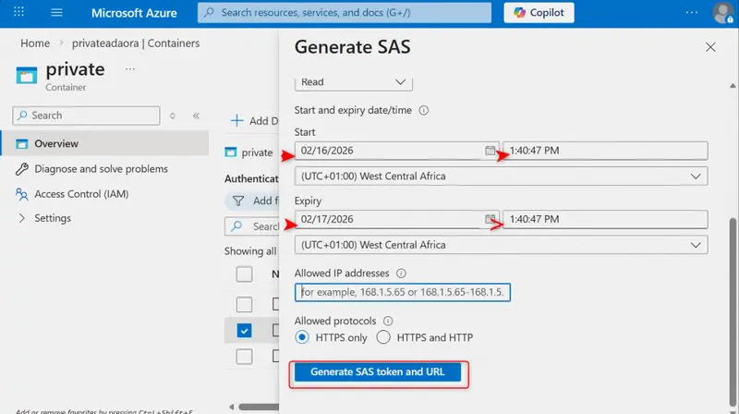Open the Expiry time zone dropdown
739x414 pixels.
501,245
